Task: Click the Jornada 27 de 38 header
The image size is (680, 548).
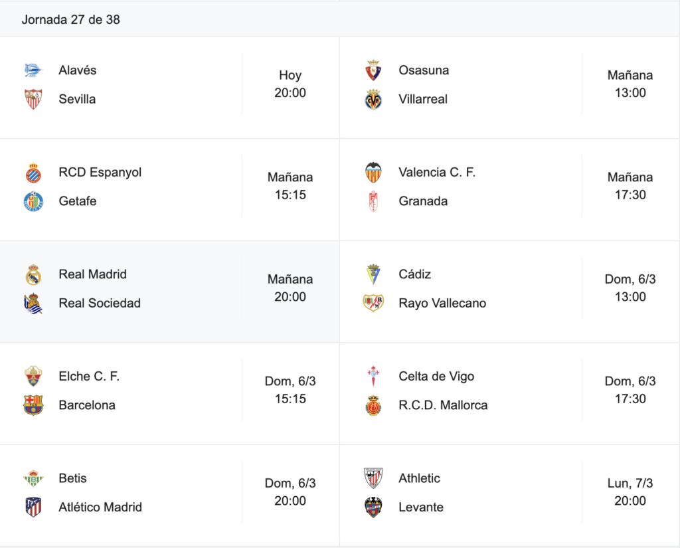Action: (x=70, y=19)
